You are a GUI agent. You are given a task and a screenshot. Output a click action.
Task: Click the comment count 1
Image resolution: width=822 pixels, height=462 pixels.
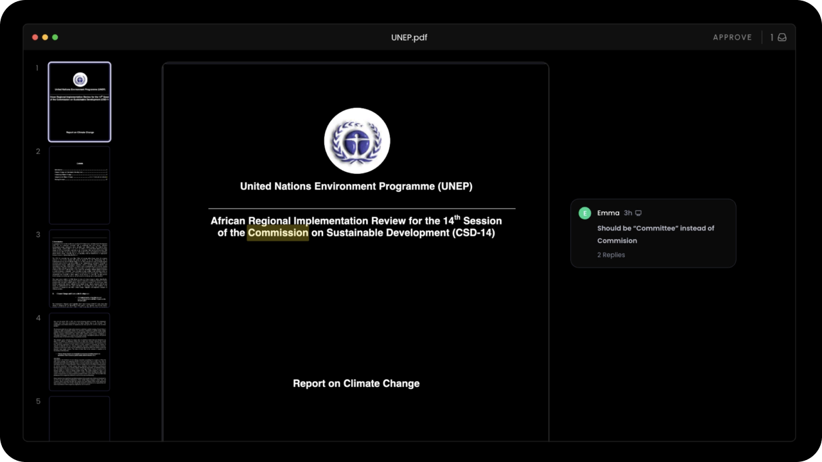click(x=773, y=37)
